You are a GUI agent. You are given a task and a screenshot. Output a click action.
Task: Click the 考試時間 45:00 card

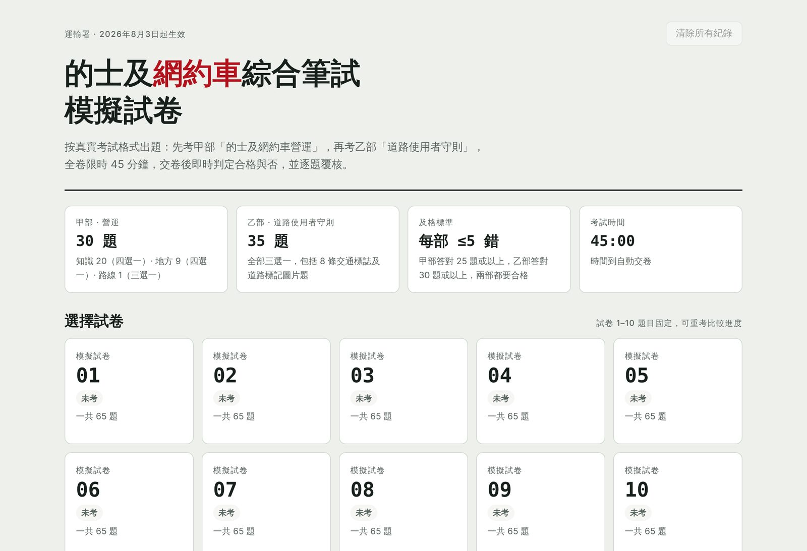point(661,249)
